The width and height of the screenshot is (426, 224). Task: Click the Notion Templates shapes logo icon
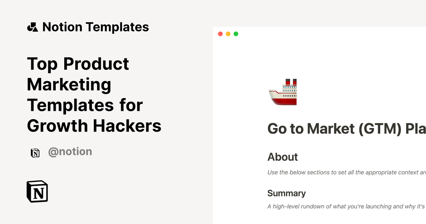coord(33,27)
